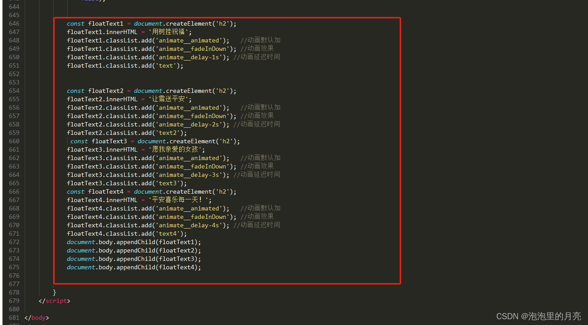
Task: Click line number 660 in gutter
Action: [14, 141]
